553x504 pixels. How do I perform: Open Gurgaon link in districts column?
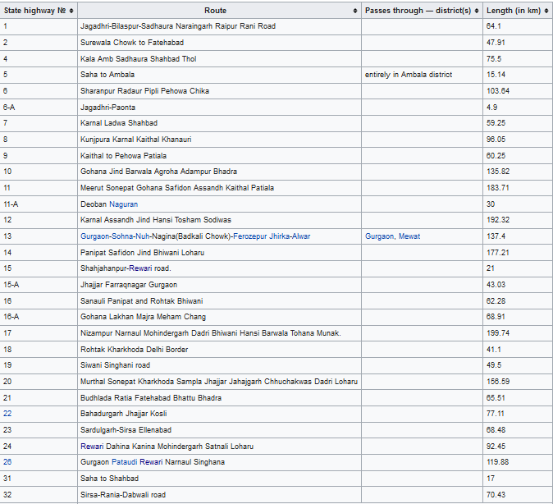[x=380, y=236]
